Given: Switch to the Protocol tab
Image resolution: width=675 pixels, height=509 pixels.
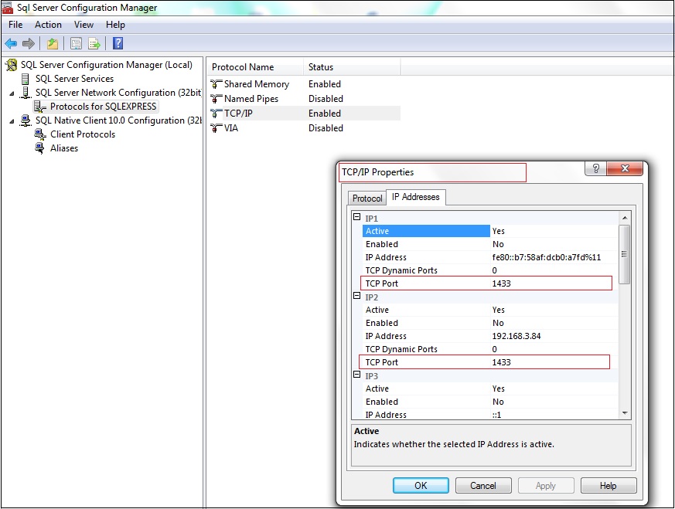Looking at the screenshot, I should click(x=367, y=198).
